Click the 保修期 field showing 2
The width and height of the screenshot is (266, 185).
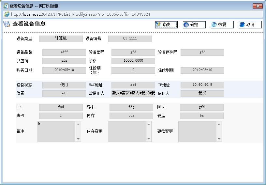[x=133, y=70]
